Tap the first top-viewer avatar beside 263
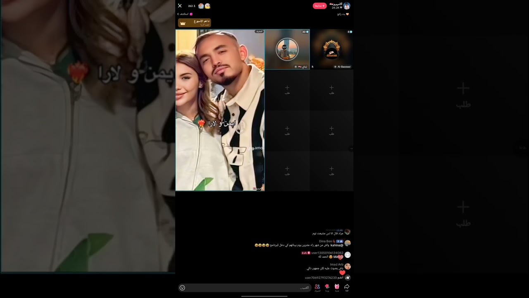 tap(201, 6)
